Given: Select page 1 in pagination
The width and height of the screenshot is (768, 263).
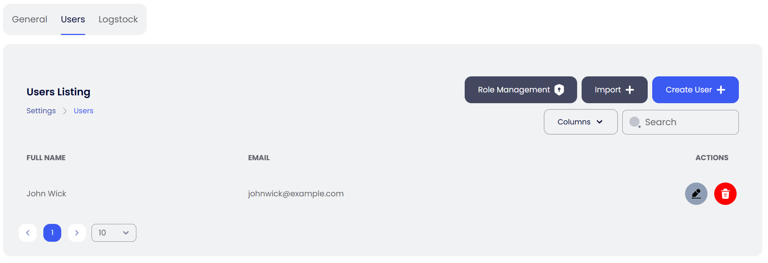Looking at the screenshot, I should (x=52, y=233).
